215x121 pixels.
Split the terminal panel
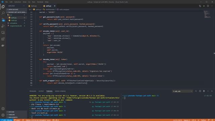coord(200,91)
